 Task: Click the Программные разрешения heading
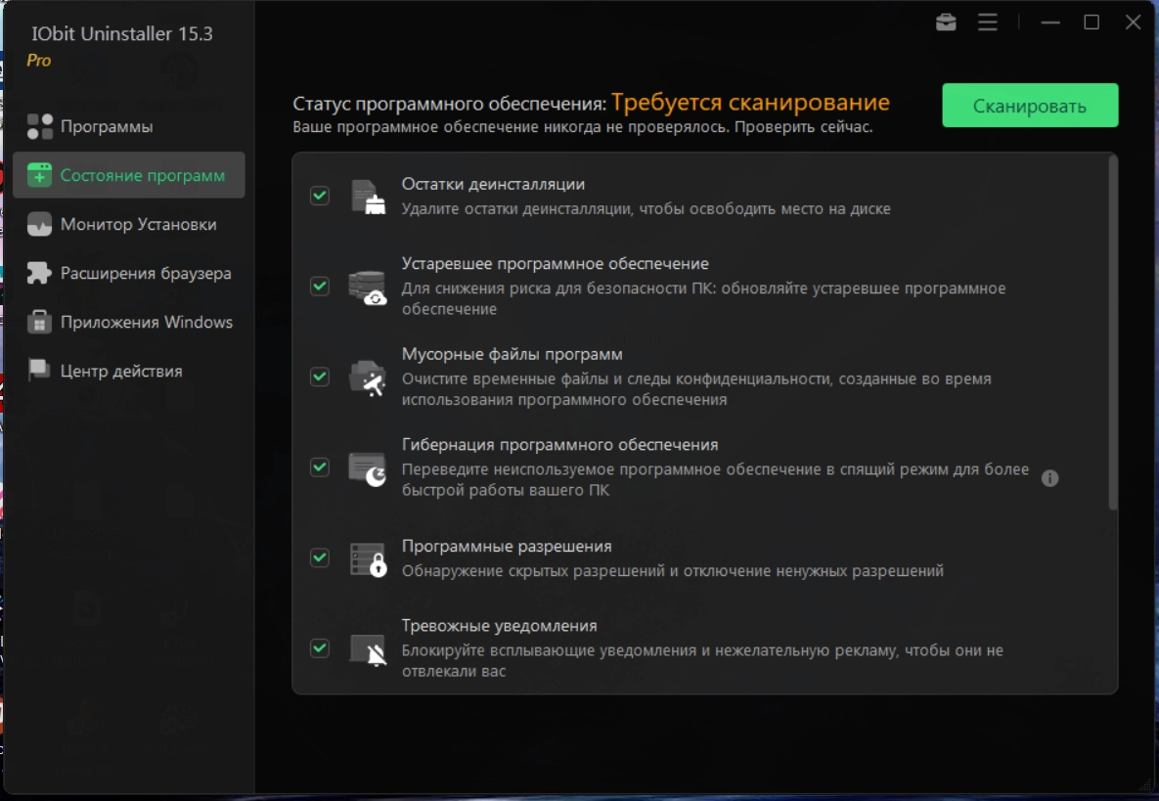pyautogui.click(x=507, y=546)
